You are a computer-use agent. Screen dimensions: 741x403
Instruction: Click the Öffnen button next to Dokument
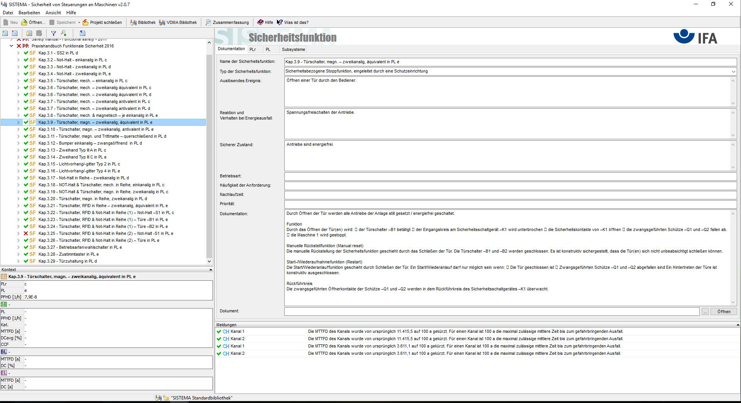pyautogui.click(x=724, y=312)
